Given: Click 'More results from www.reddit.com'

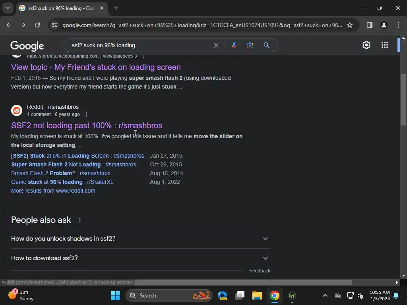Looking at the screenshot, I should 53,191.
